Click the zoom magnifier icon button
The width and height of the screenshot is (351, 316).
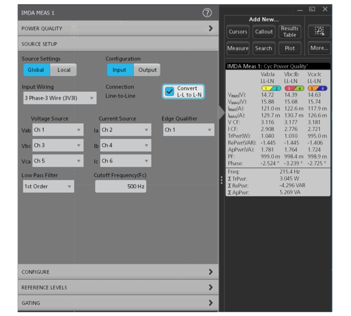[x=319, y=31]
